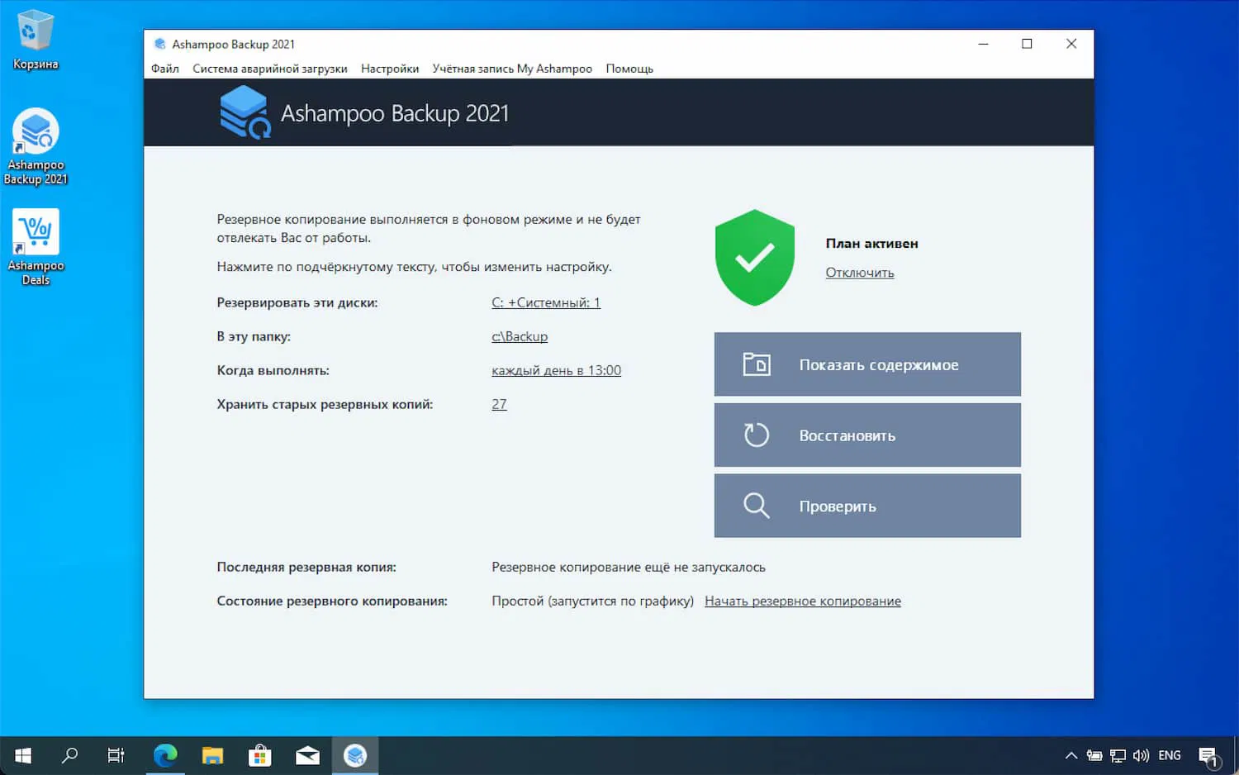Screen dimensions: 1239x775
Task: Minimize the Ashampoo Backup 2021 window
Action: click(983, 44)
